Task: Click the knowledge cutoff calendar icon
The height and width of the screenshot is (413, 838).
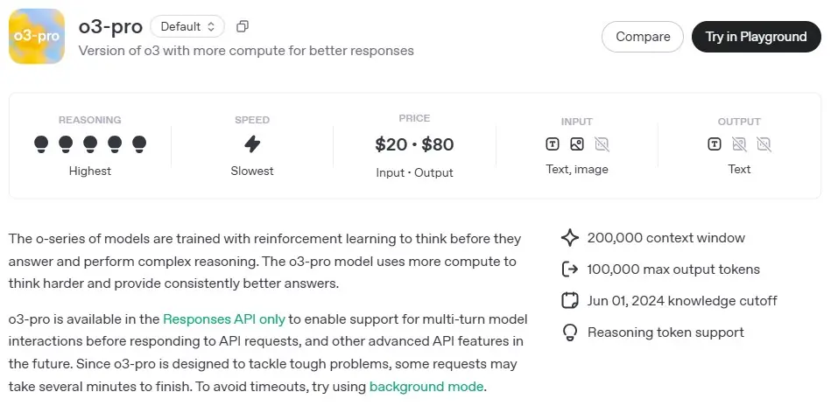Action: pos(570,301)
